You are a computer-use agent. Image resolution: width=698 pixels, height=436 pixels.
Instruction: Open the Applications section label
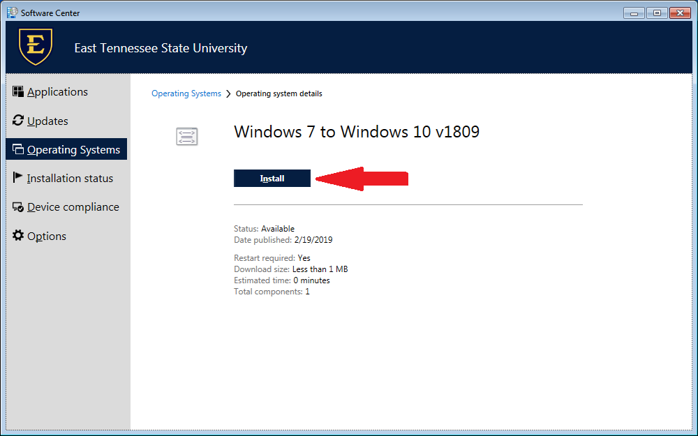pos(57,92)
